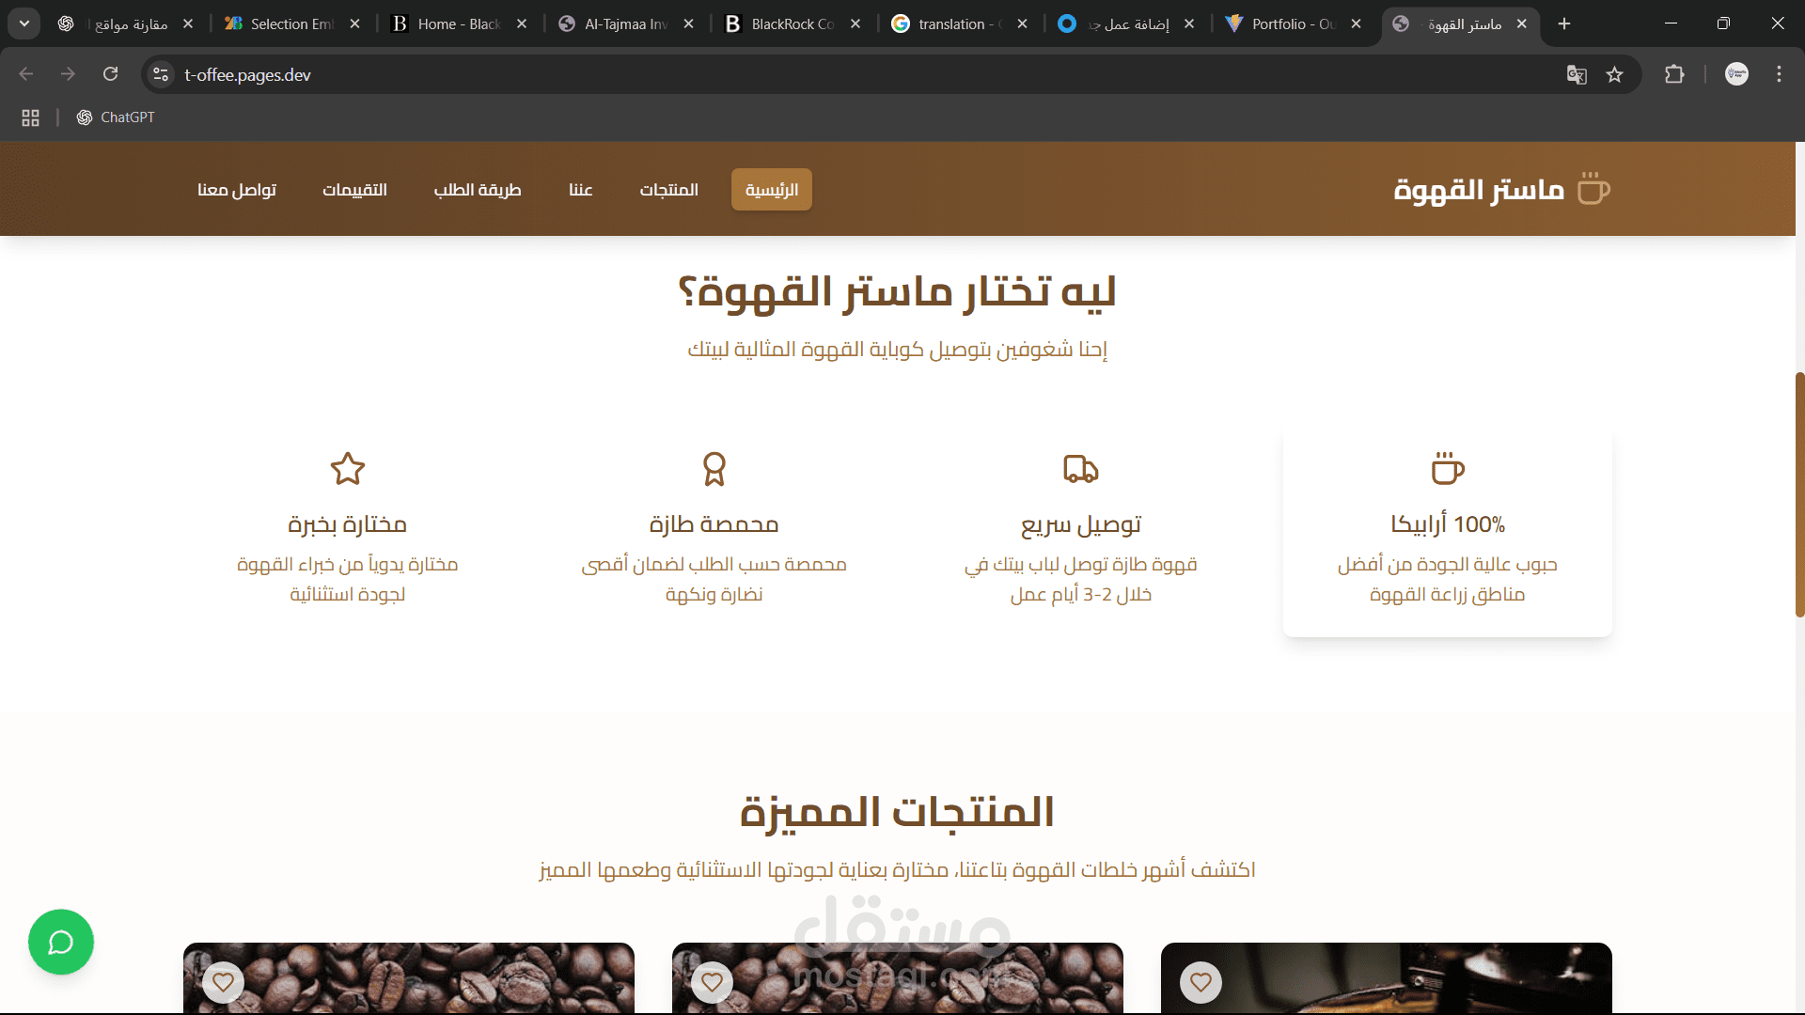Click the expertly selected star icon
This screenshot has height=1015, width=1805.
pos(348,468)
